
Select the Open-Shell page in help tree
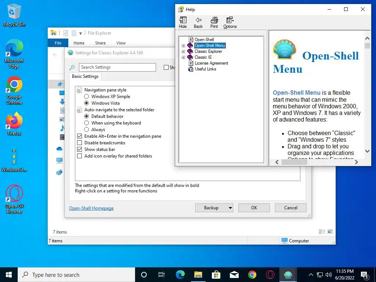pyautogui.click(x=204, y=40)
